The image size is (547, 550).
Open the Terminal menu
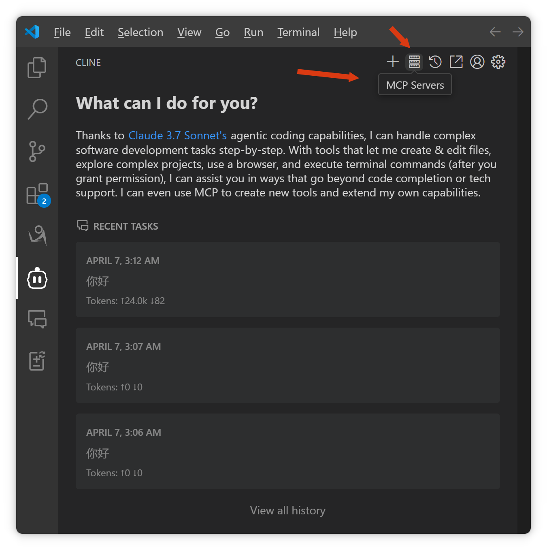click(x=298, y=32)
